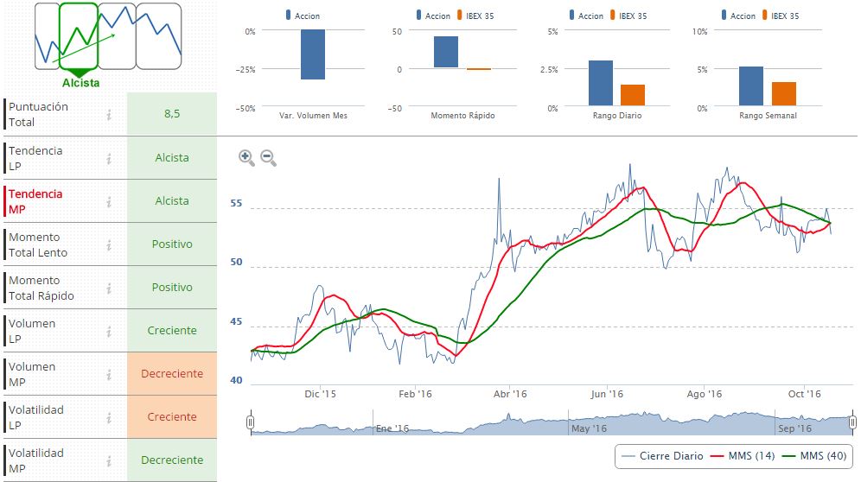Click the left handle of range navigator
The height and width of the screenshot is (482, 861).
(250, 422)
